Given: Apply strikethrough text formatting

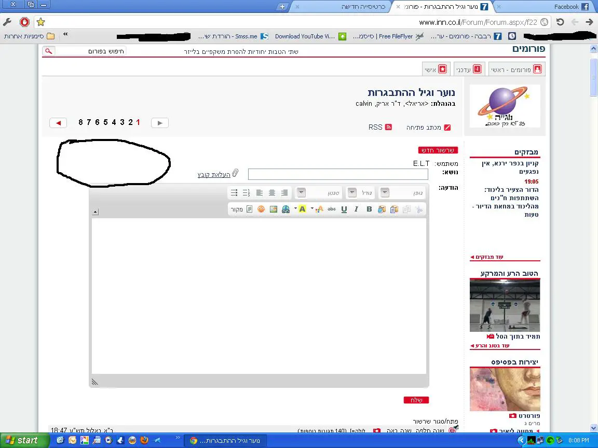Looking at the screenshot, I should (332, 209).
